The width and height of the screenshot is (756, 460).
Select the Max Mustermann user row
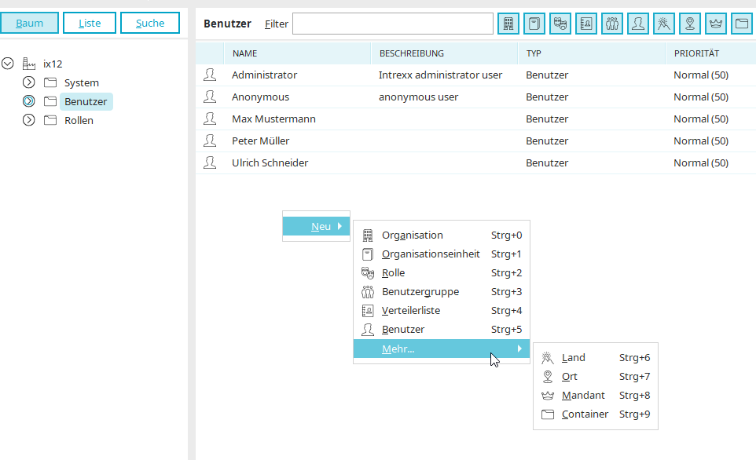(x=273, y=119)
